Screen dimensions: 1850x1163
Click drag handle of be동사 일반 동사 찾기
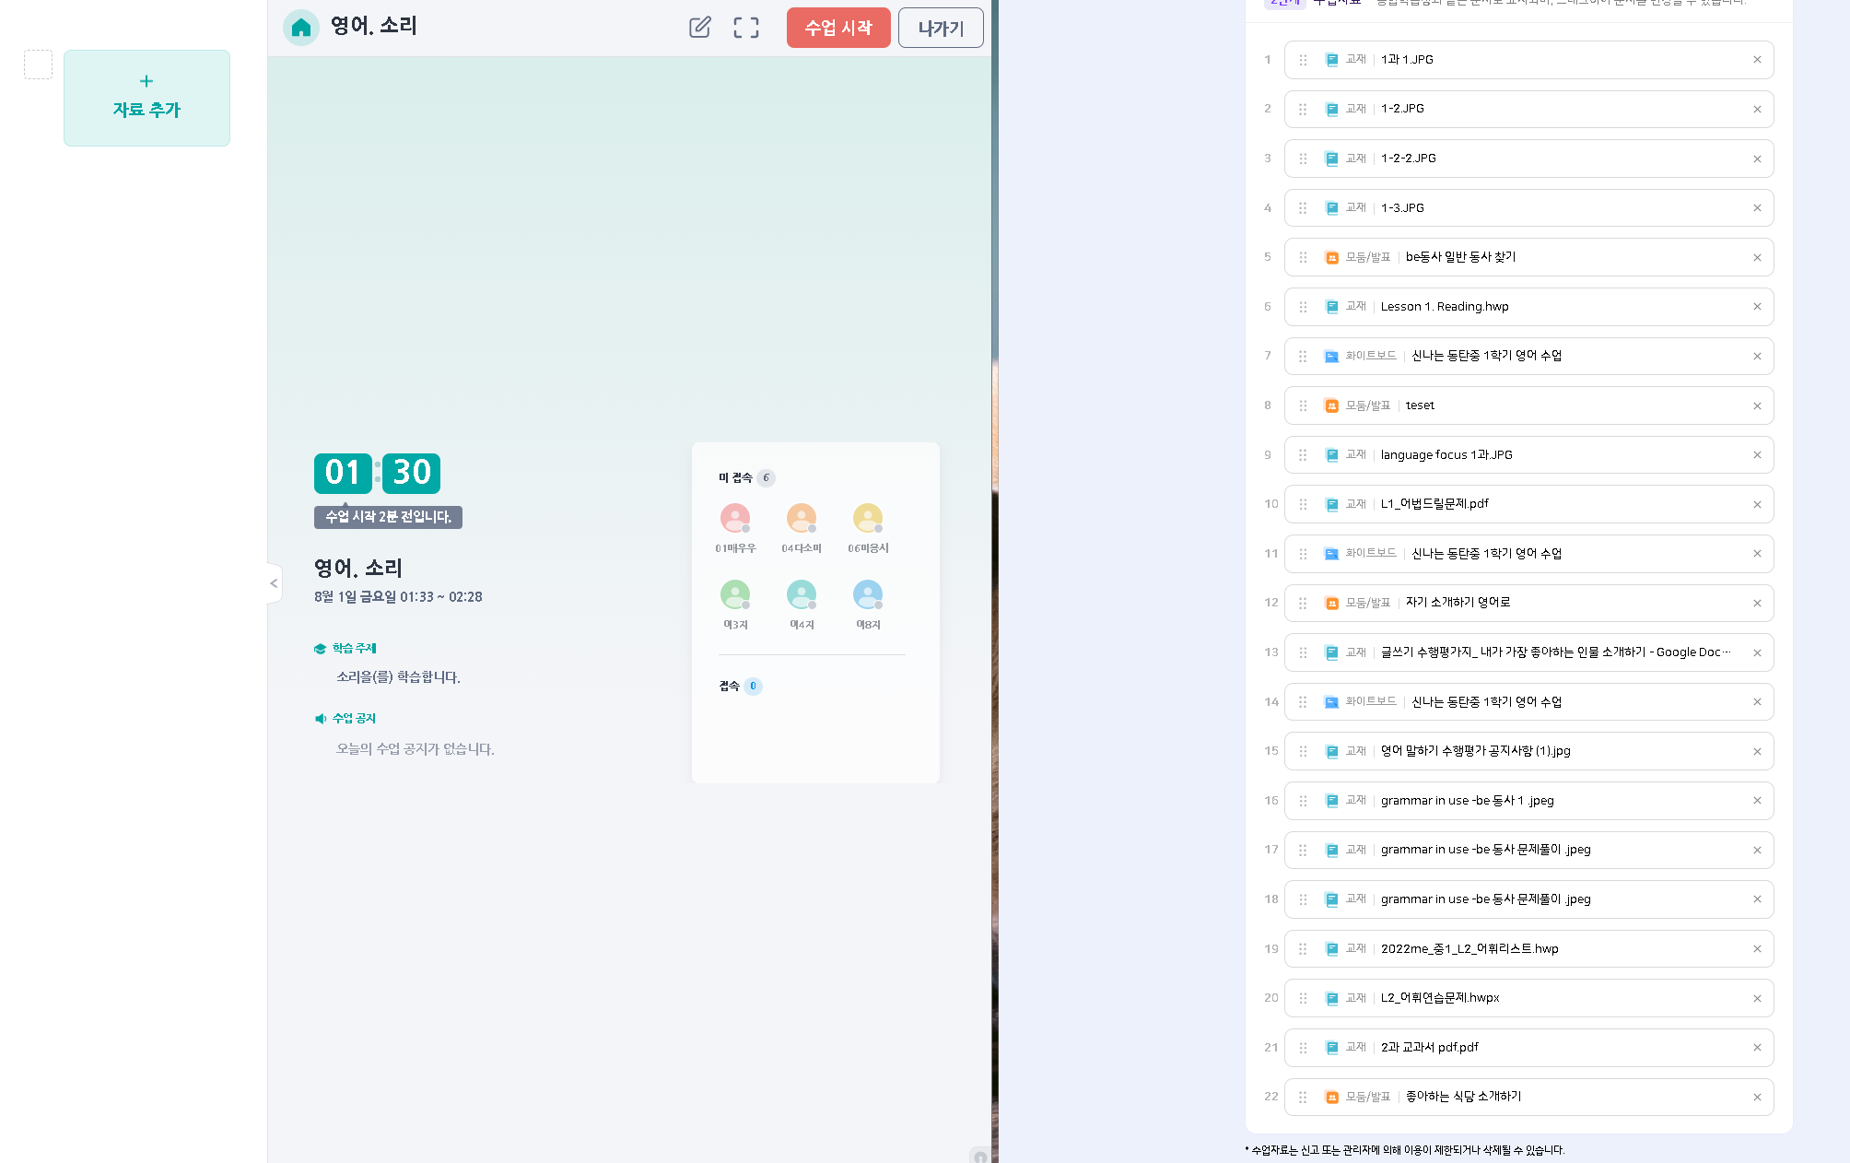coord(1303,257)
